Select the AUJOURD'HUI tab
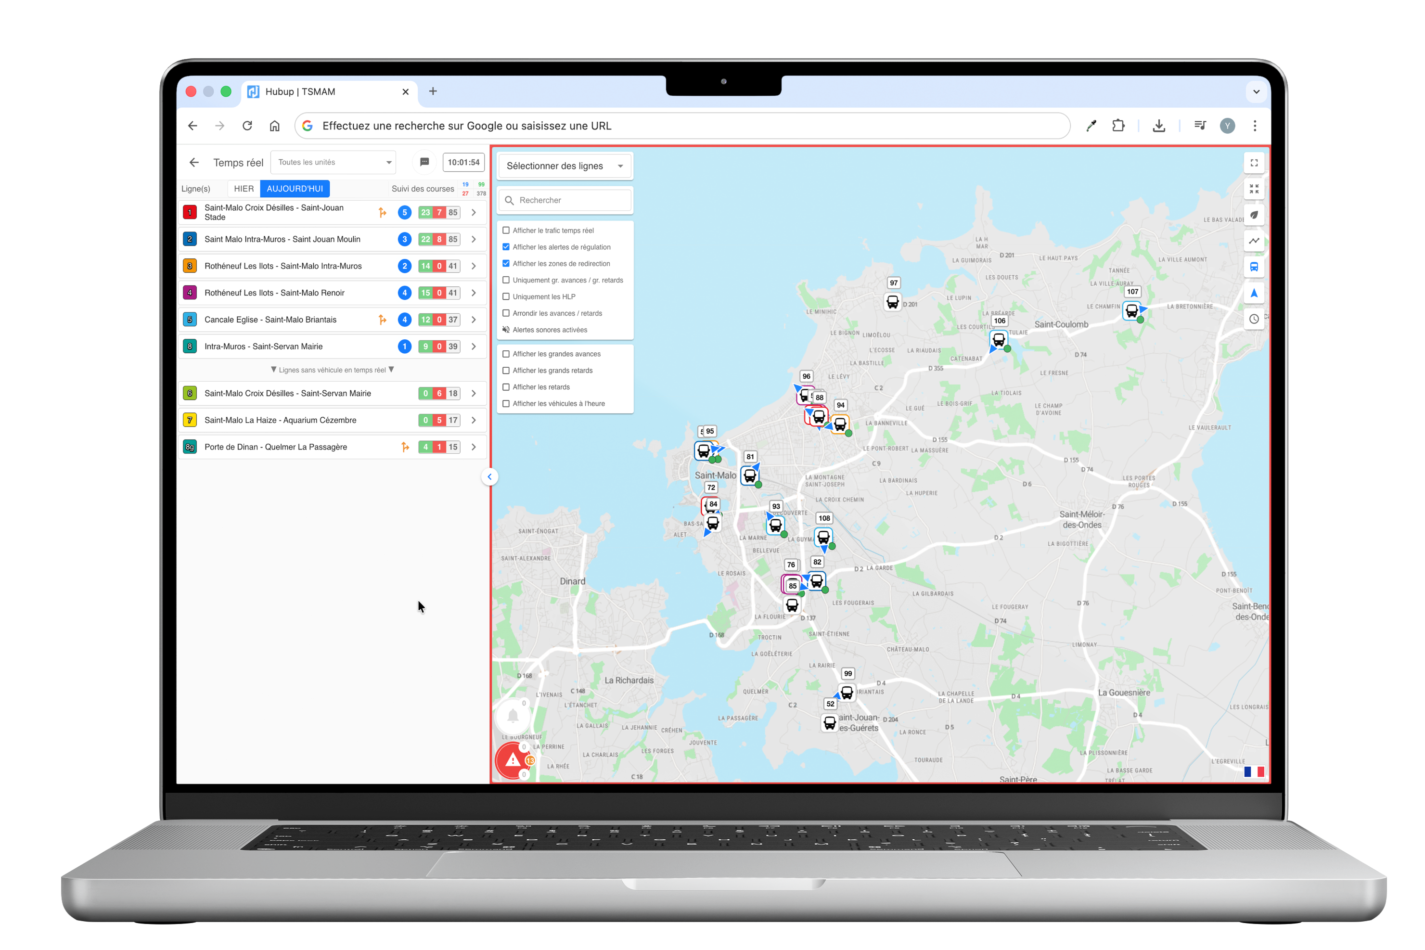The height and width of the screenshot is (950, 1425). 295,189
